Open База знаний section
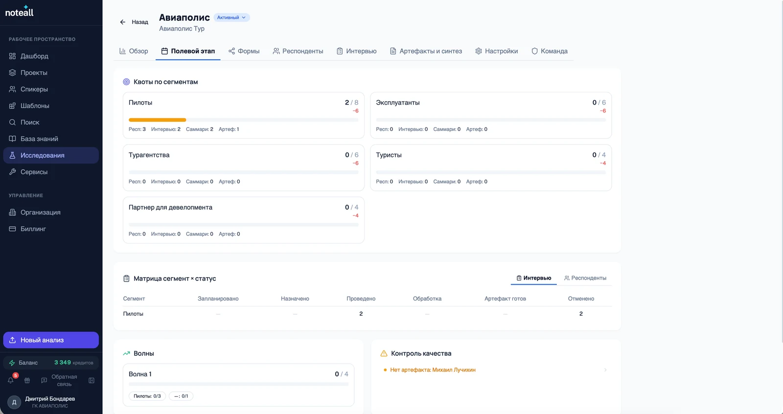This screenshot has height=414, width=783. (51, 139)
